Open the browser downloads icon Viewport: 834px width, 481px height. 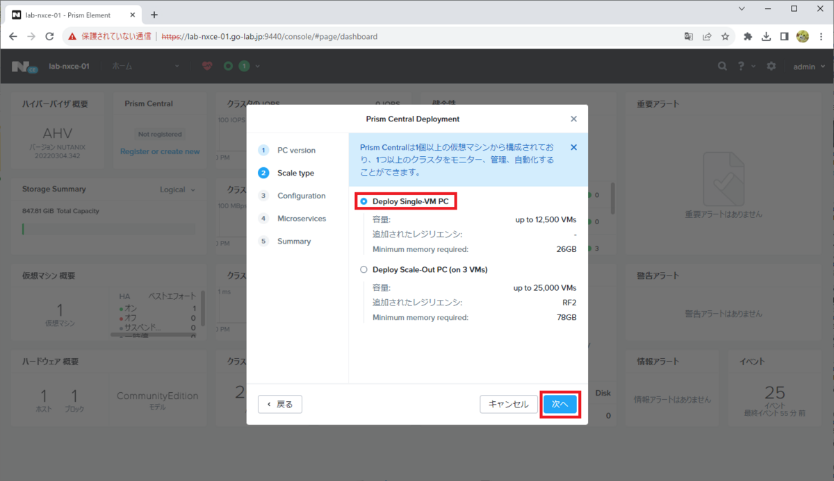pos(766,36)
